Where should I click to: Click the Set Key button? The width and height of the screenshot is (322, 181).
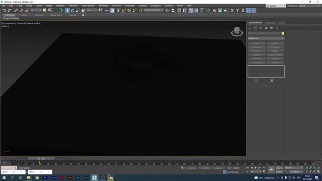[x=279, y=171]
